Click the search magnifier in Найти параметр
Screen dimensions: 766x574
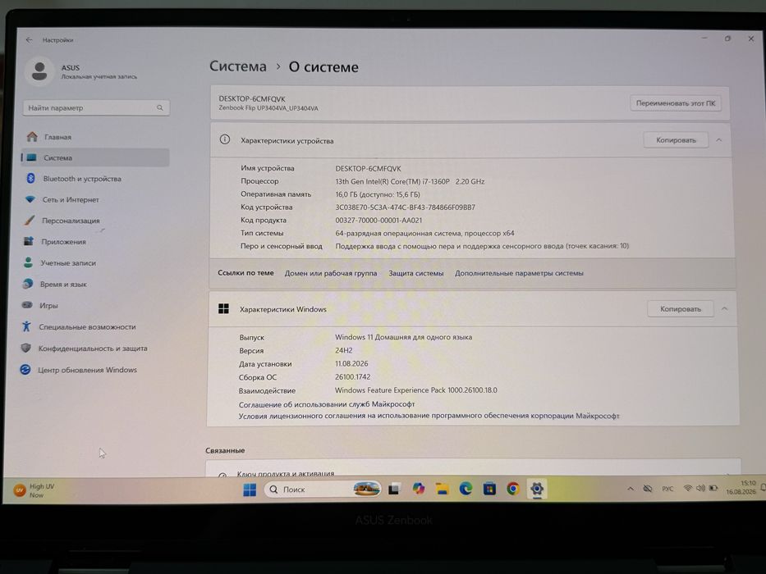(x=160, y=108)
